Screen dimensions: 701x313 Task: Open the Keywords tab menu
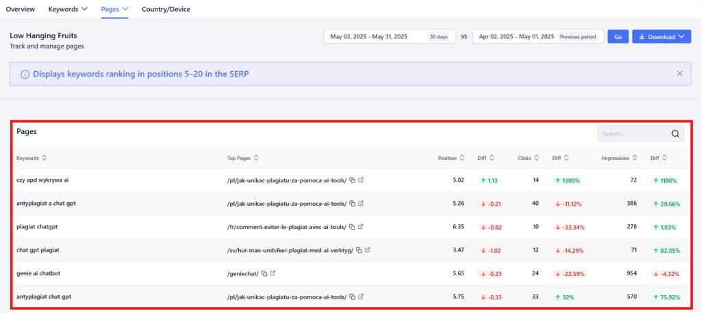tap(68, 10)
